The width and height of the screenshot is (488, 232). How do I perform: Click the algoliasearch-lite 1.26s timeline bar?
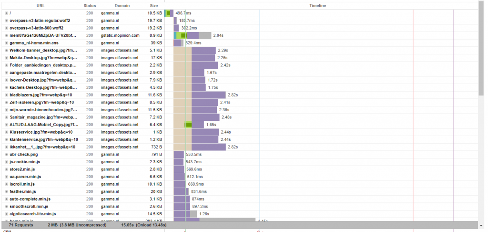185,214
